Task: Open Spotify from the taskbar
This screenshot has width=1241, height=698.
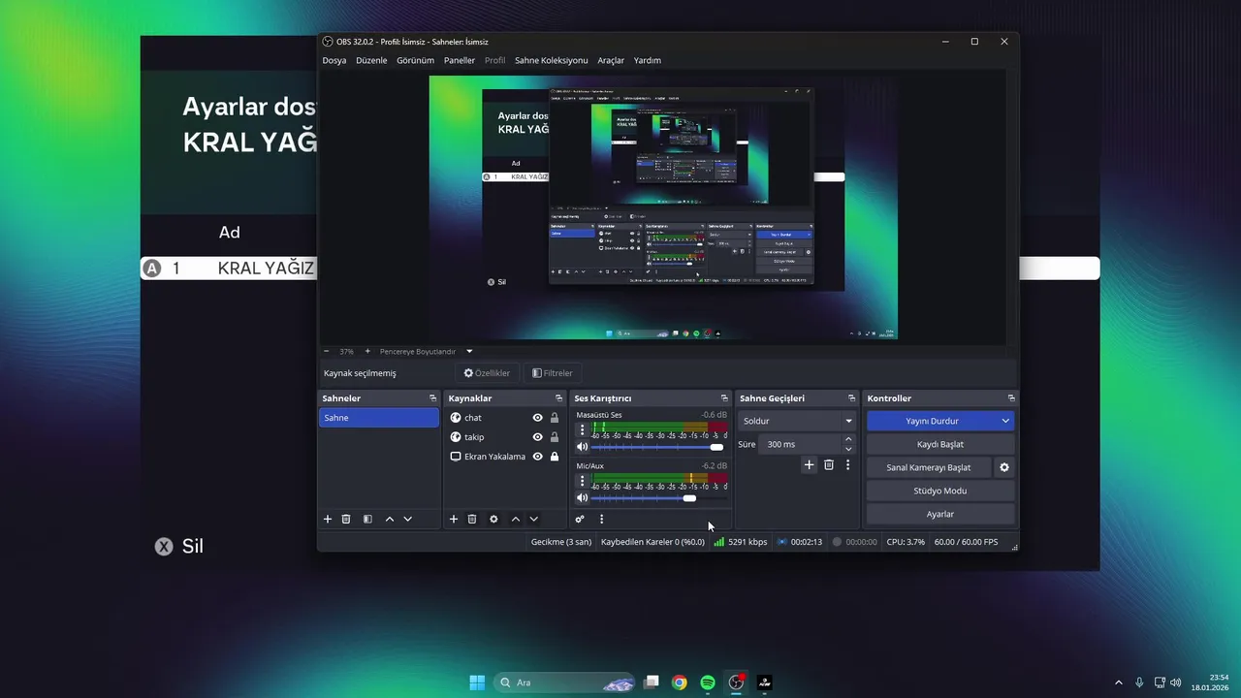Action: pyautogui.click(x=708, y=682)
